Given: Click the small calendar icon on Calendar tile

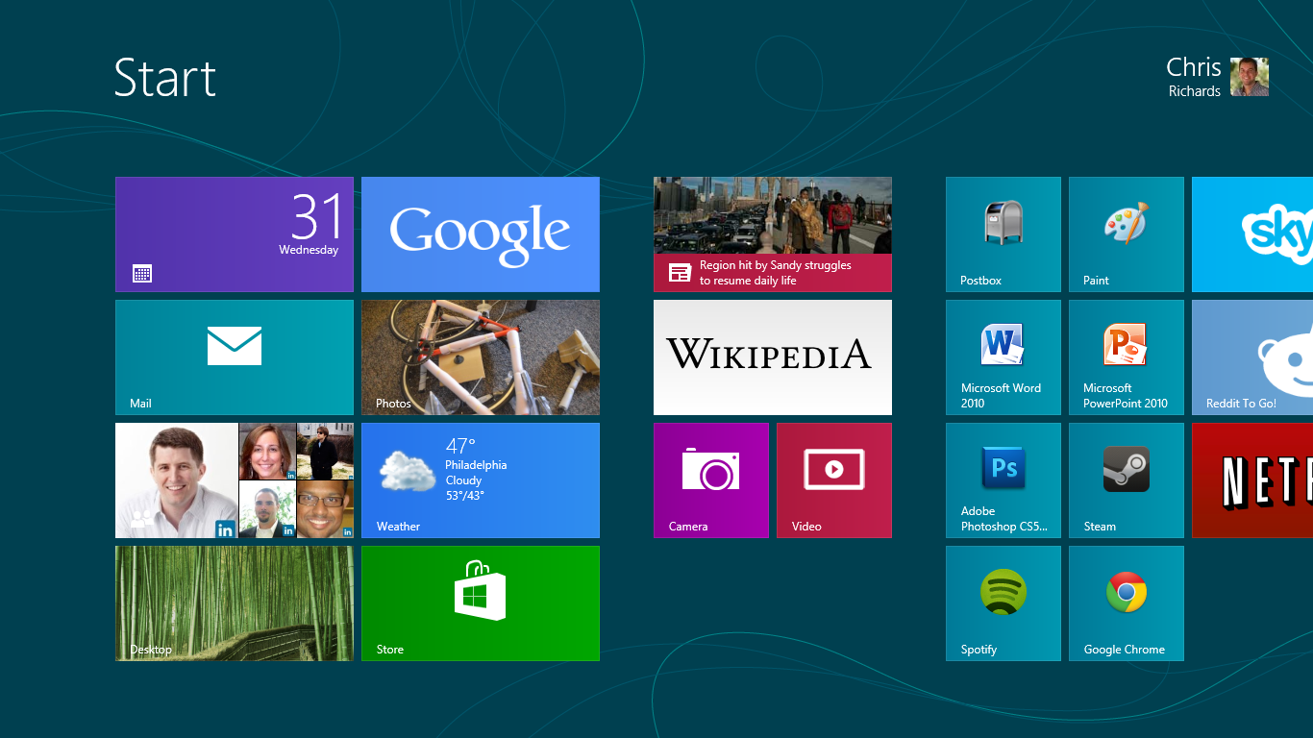Looking at the screenshot, I should point(142,274).
